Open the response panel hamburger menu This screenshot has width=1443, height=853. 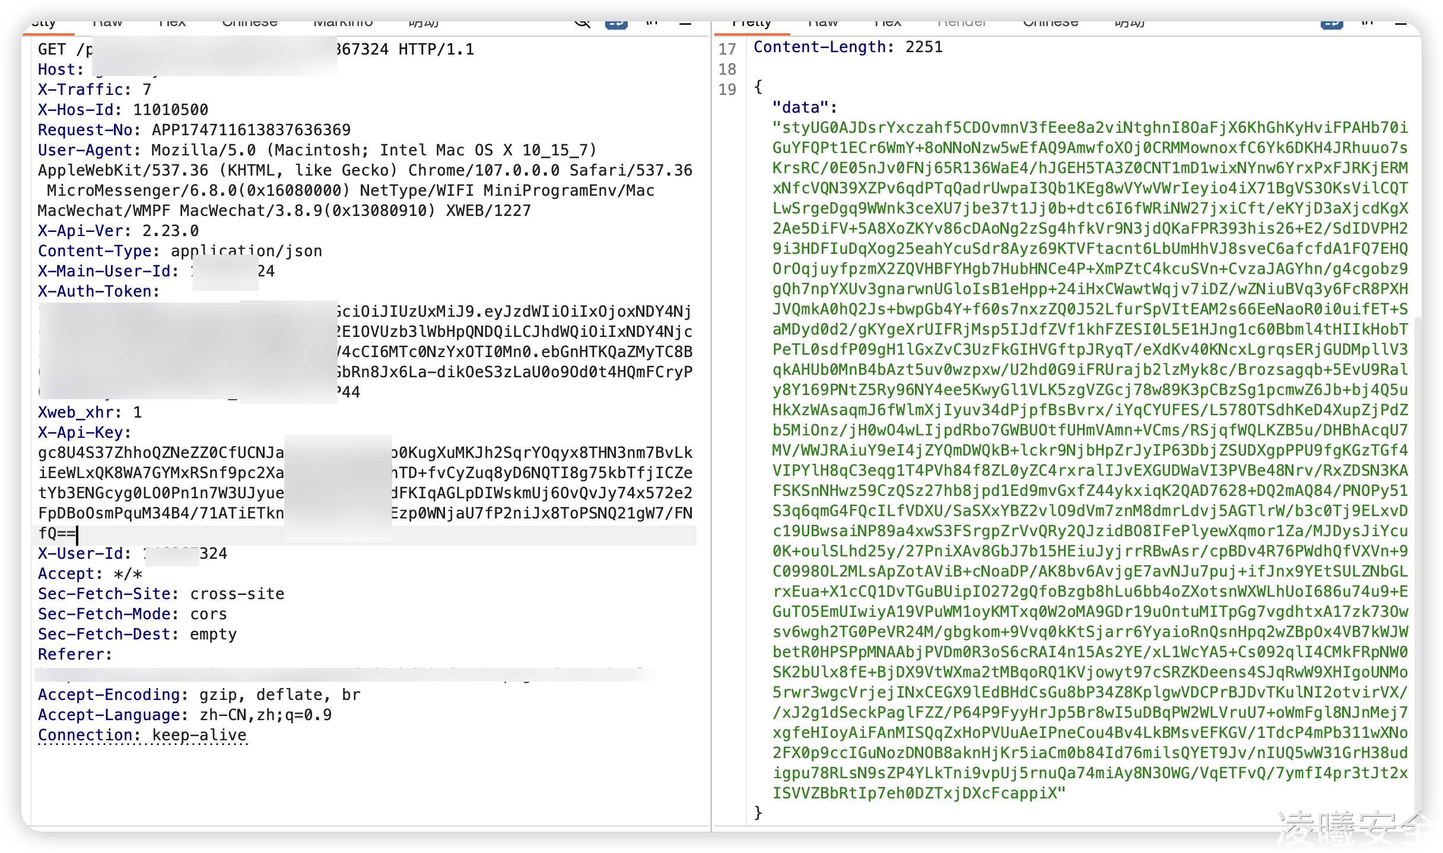pyautogui.click(x=1401, y=24)
